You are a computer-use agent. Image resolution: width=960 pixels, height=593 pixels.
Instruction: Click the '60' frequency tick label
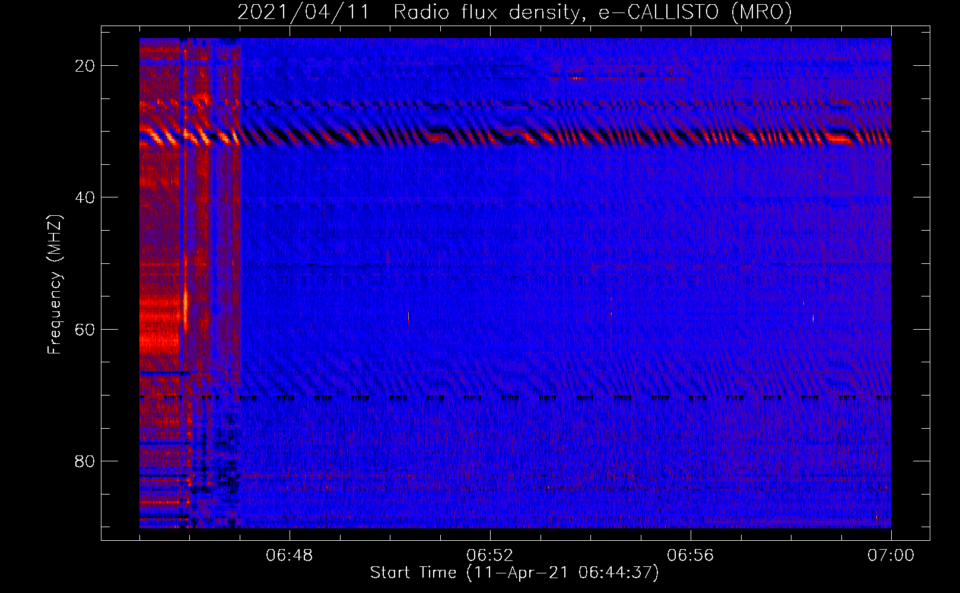coord(85,329)
